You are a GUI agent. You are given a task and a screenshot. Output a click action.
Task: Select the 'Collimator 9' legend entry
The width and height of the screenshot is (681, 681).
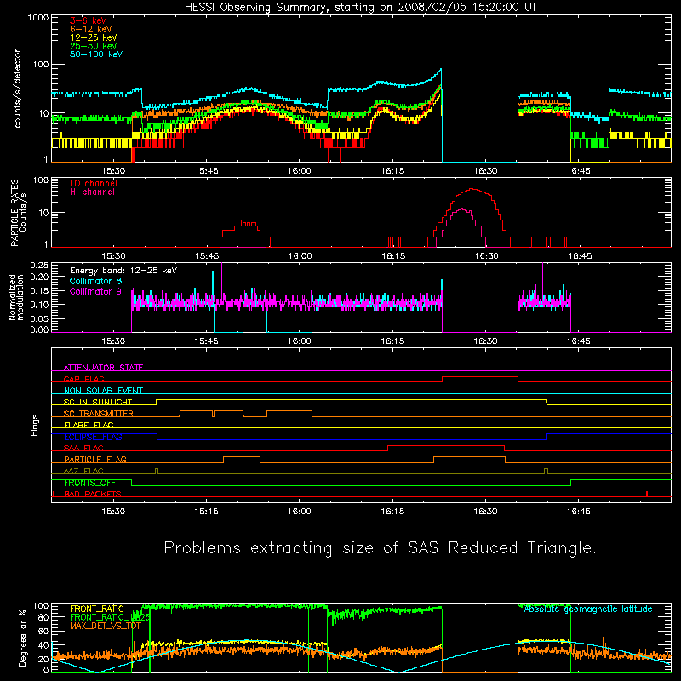(95, 291)
